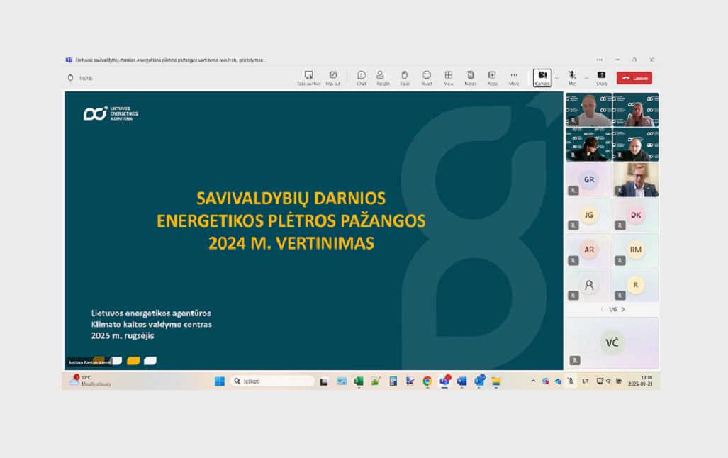Select the GR participant tile
The width and height of the screenshot is (728, 458).
click(x=589, y=180)
